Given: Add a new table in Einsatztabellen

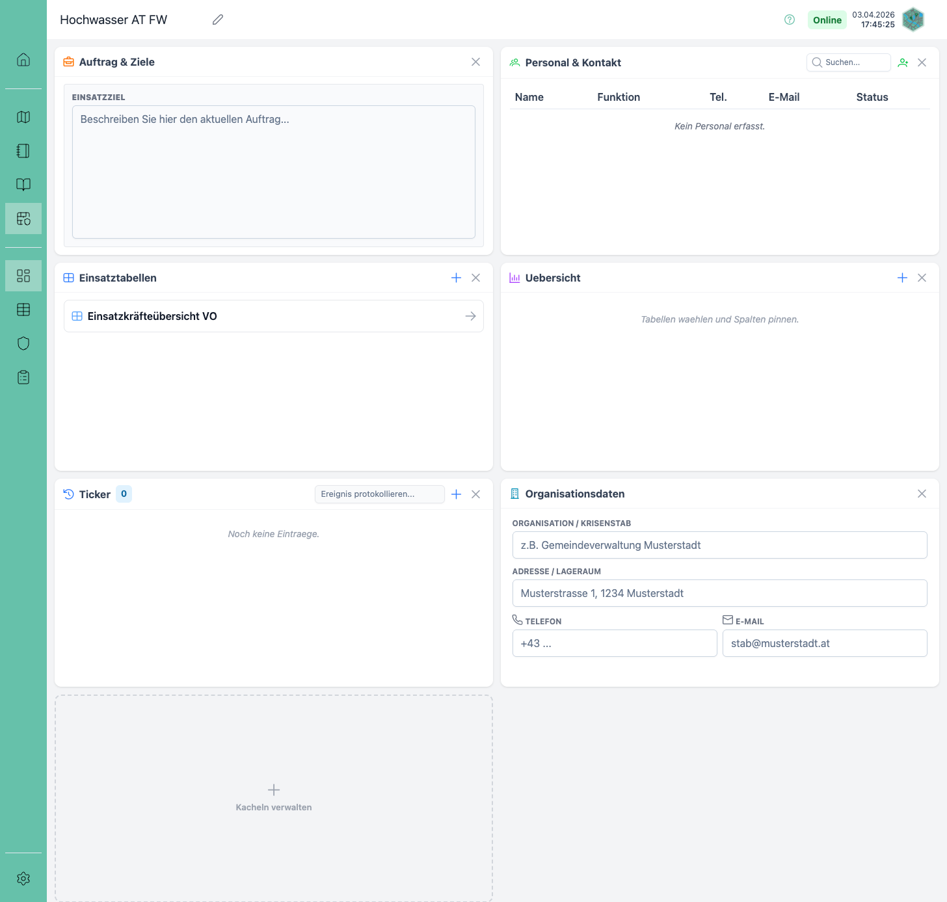Looking at the screenshot, I should coord(456,278).
